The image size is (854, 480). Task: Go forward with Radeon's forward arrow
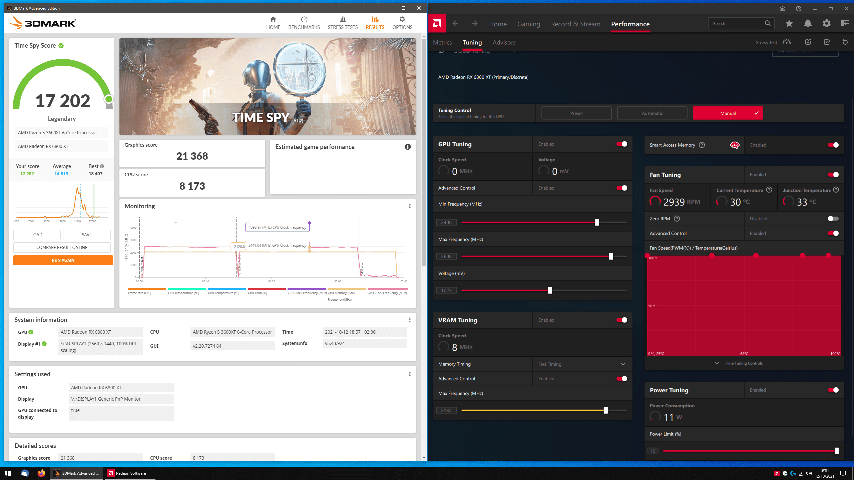pyautogui.click(x=474, y=23)
